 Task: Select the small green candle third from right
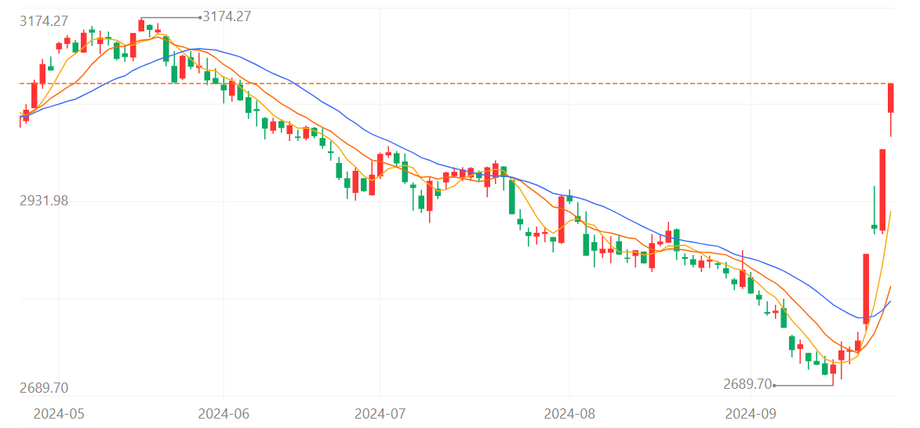874,227
